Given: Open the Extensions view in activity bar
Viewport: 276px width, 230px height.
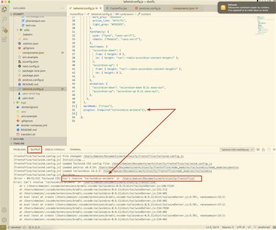Looking at the screenshot, I should pos(4,40).
